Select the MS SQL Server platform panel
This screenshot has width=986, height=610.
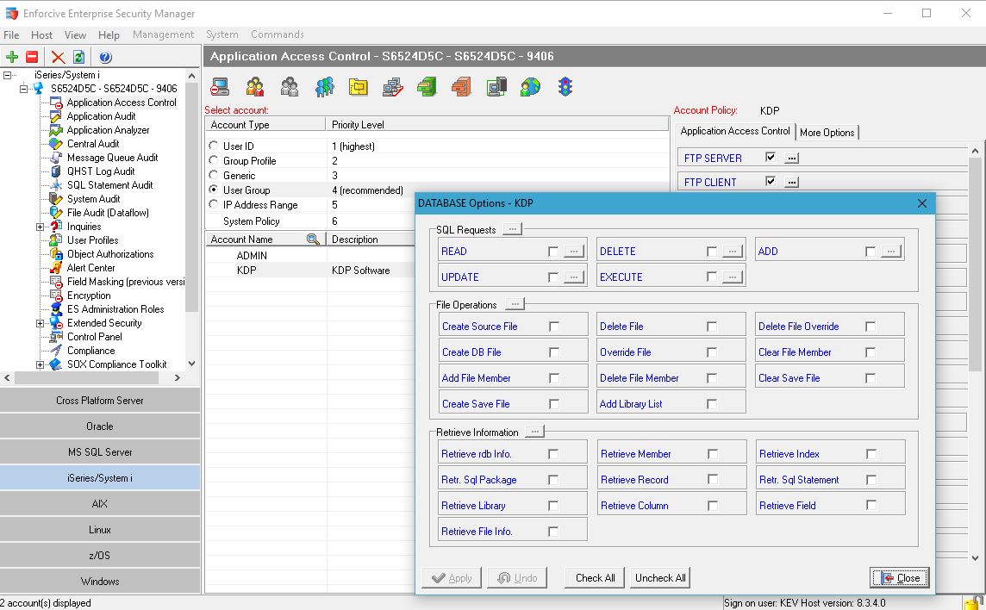click(x=100, y=451)
